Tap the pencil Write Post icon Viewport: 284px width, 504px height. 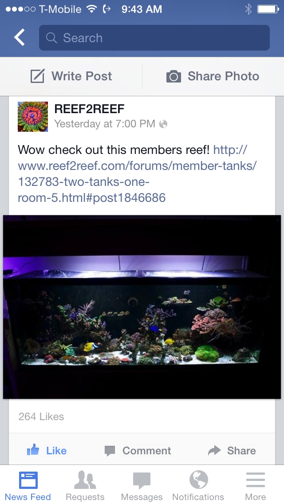(x=37, y=76)
